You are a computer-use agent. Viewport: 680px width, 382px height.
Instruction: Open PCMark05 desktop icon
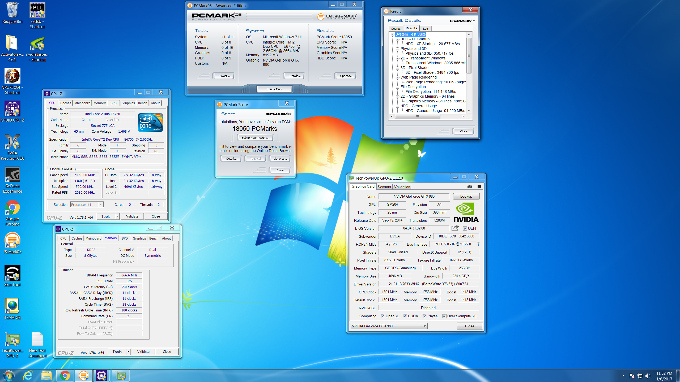(x=12, y=243)
